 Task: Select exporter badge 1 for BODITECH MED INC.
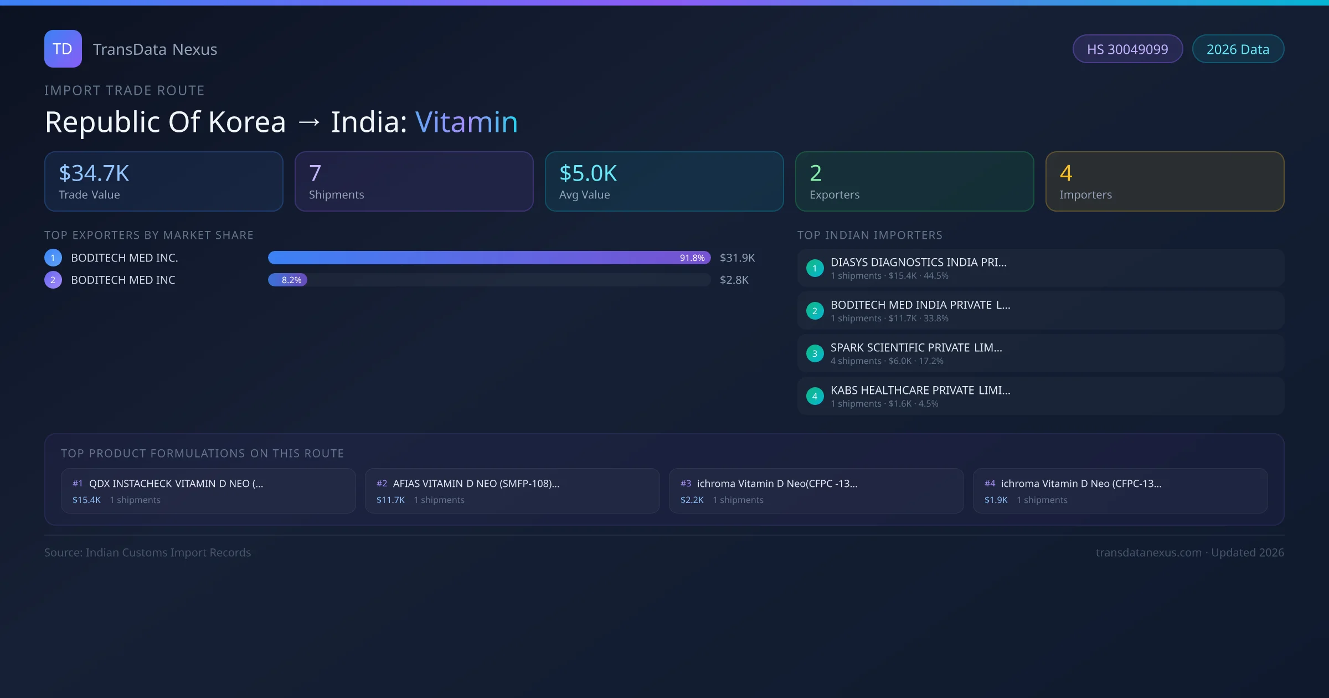tap(53, 257)
